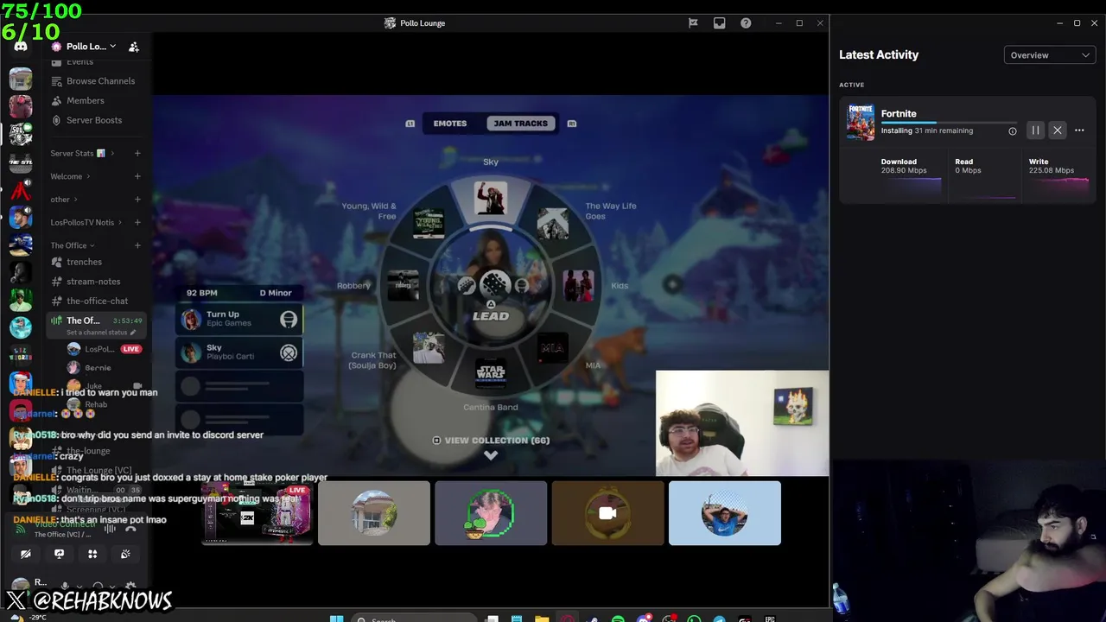Open the Windows Start button
Viewport: 1106px width, 622px height.
coord(336,619)
